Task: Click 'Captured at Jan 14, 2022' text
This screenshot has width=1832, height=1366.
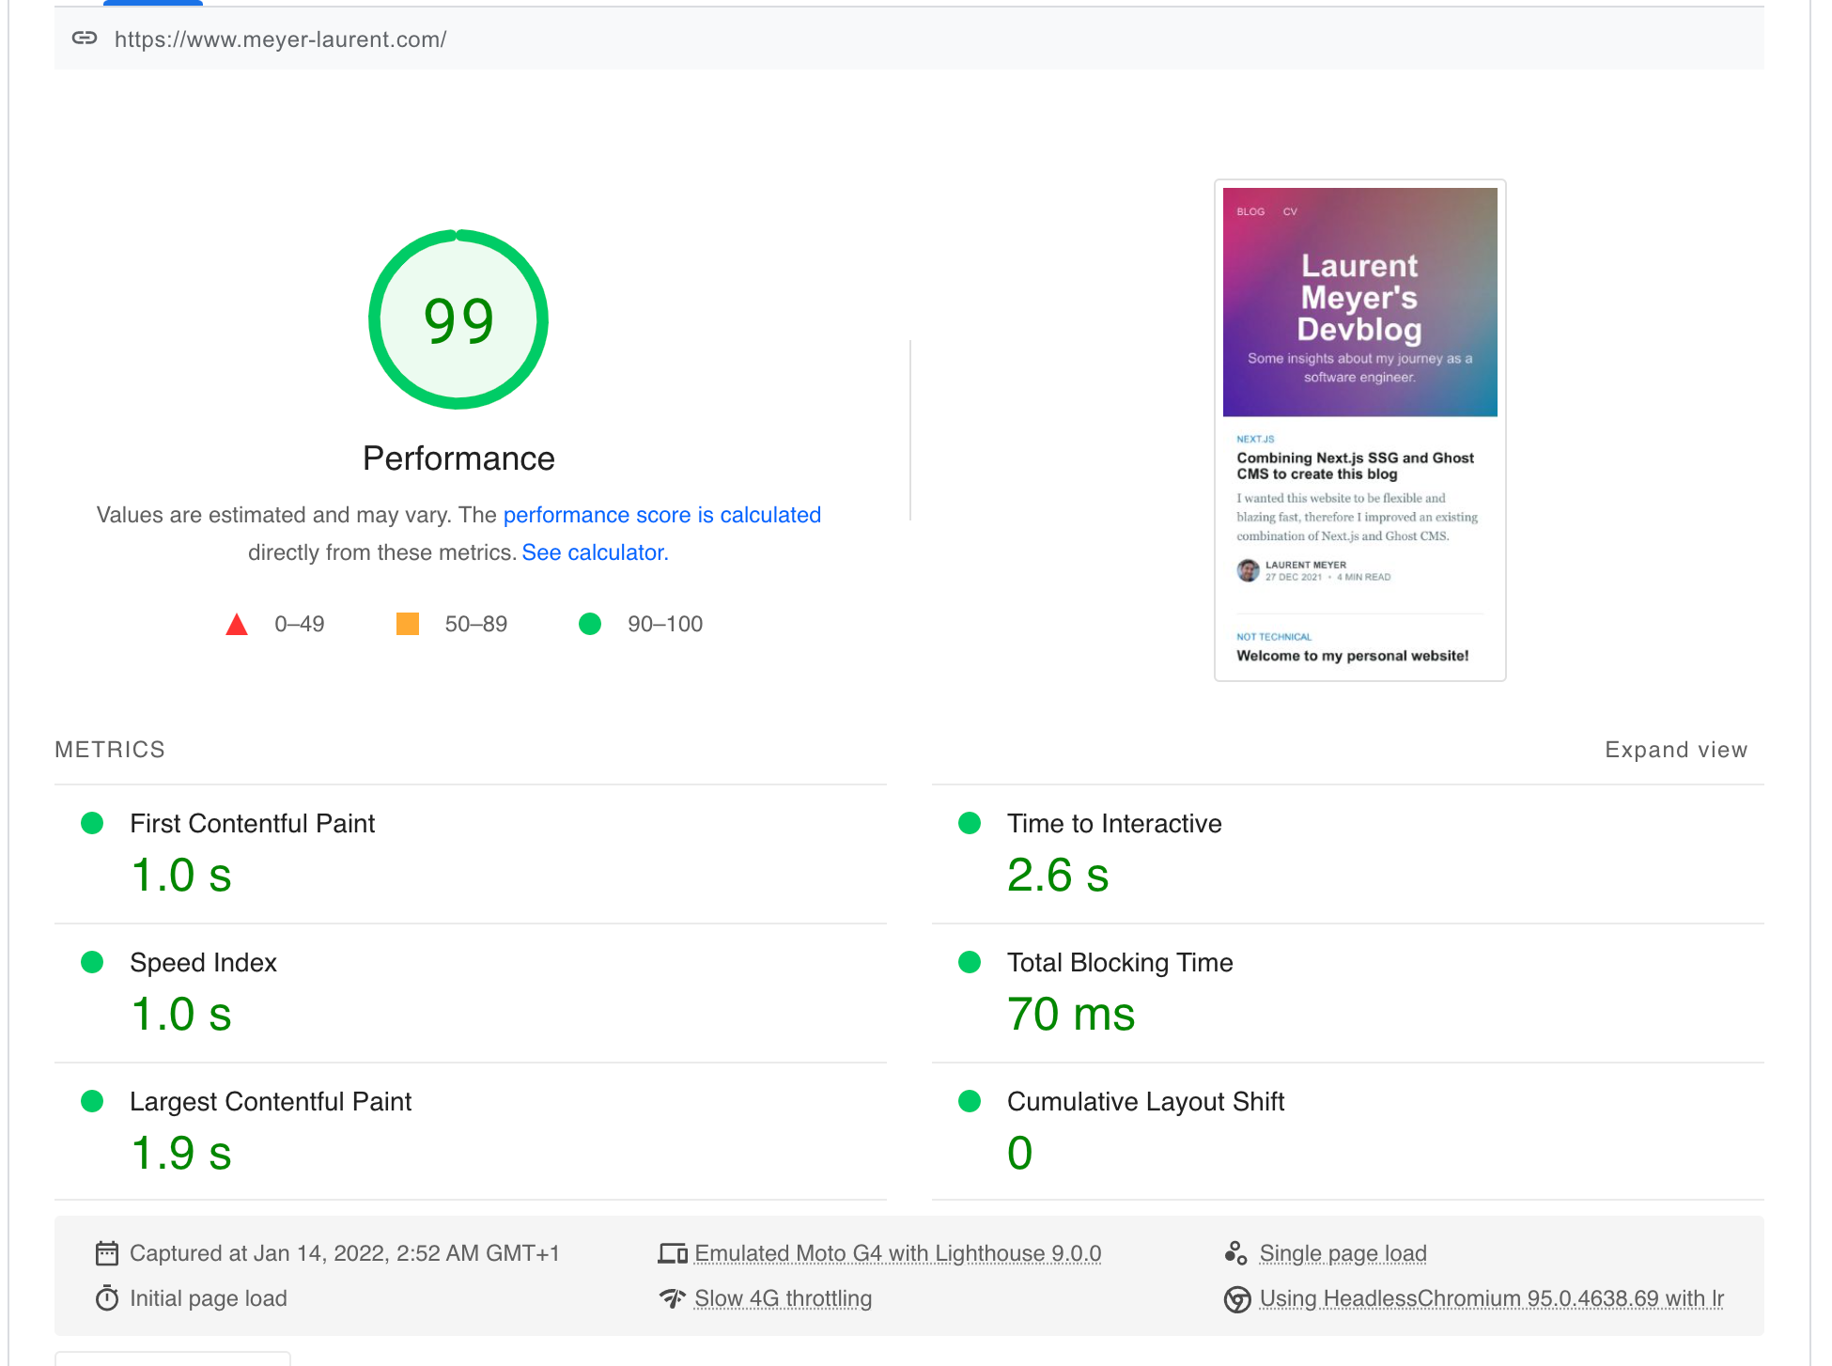Action: coord(345,1253)
